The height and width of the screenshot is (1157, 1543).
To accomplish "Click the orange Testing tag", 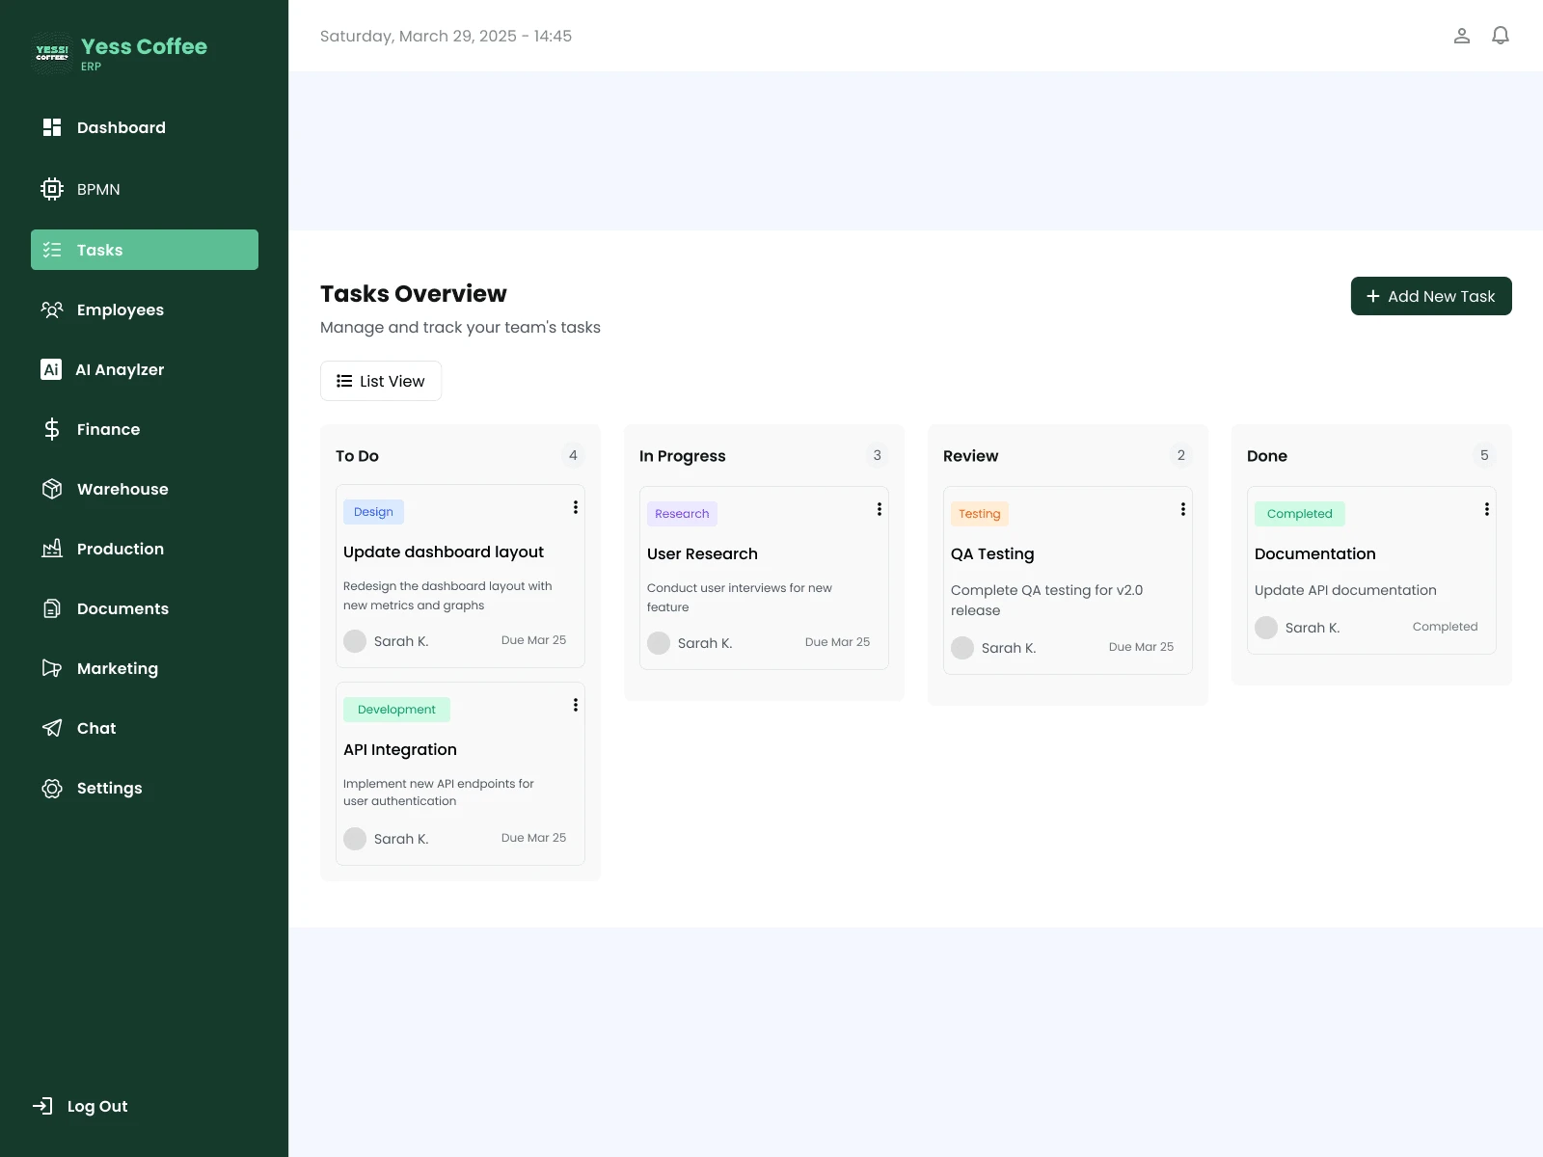I will point(980,514).
